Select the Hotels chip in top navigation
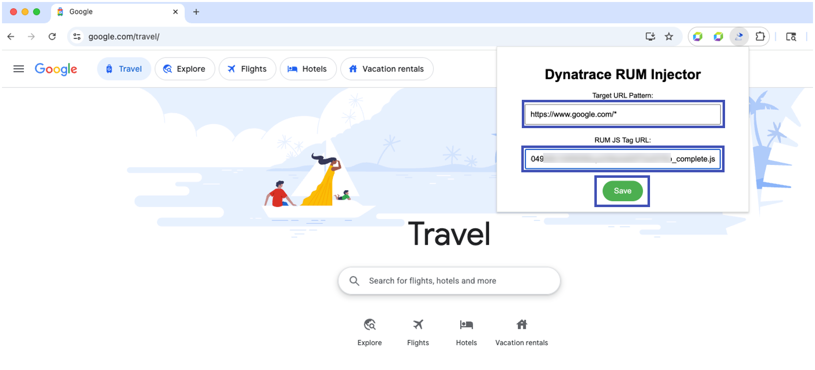The width and height of the screenshot is (815, 370). tap(308, 69)
